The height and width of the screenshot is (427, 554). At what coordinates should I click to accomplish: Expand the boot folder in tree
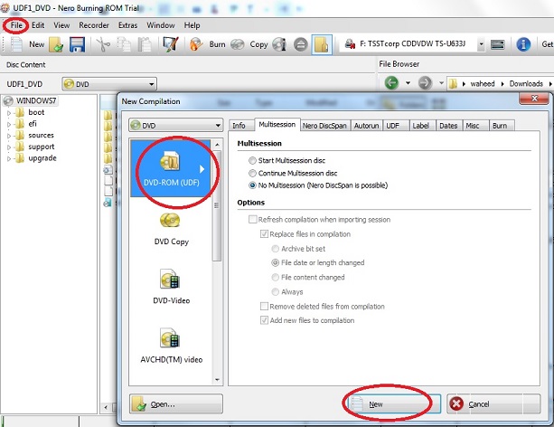tap(9, 113)
